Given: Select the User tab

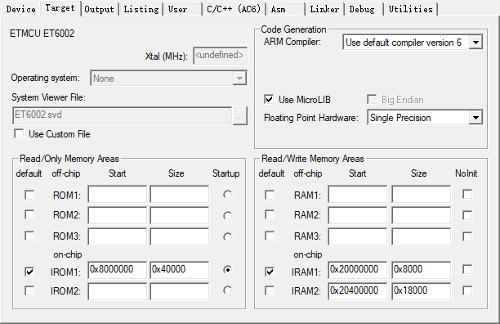Looking at the screenshot, I should pyautogui.click(x=182, y=9).
